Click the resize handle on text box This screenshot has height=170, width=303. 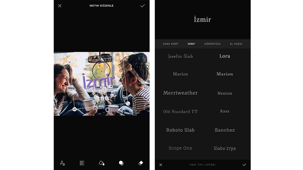pyautogui.click(x=128, y=103)
